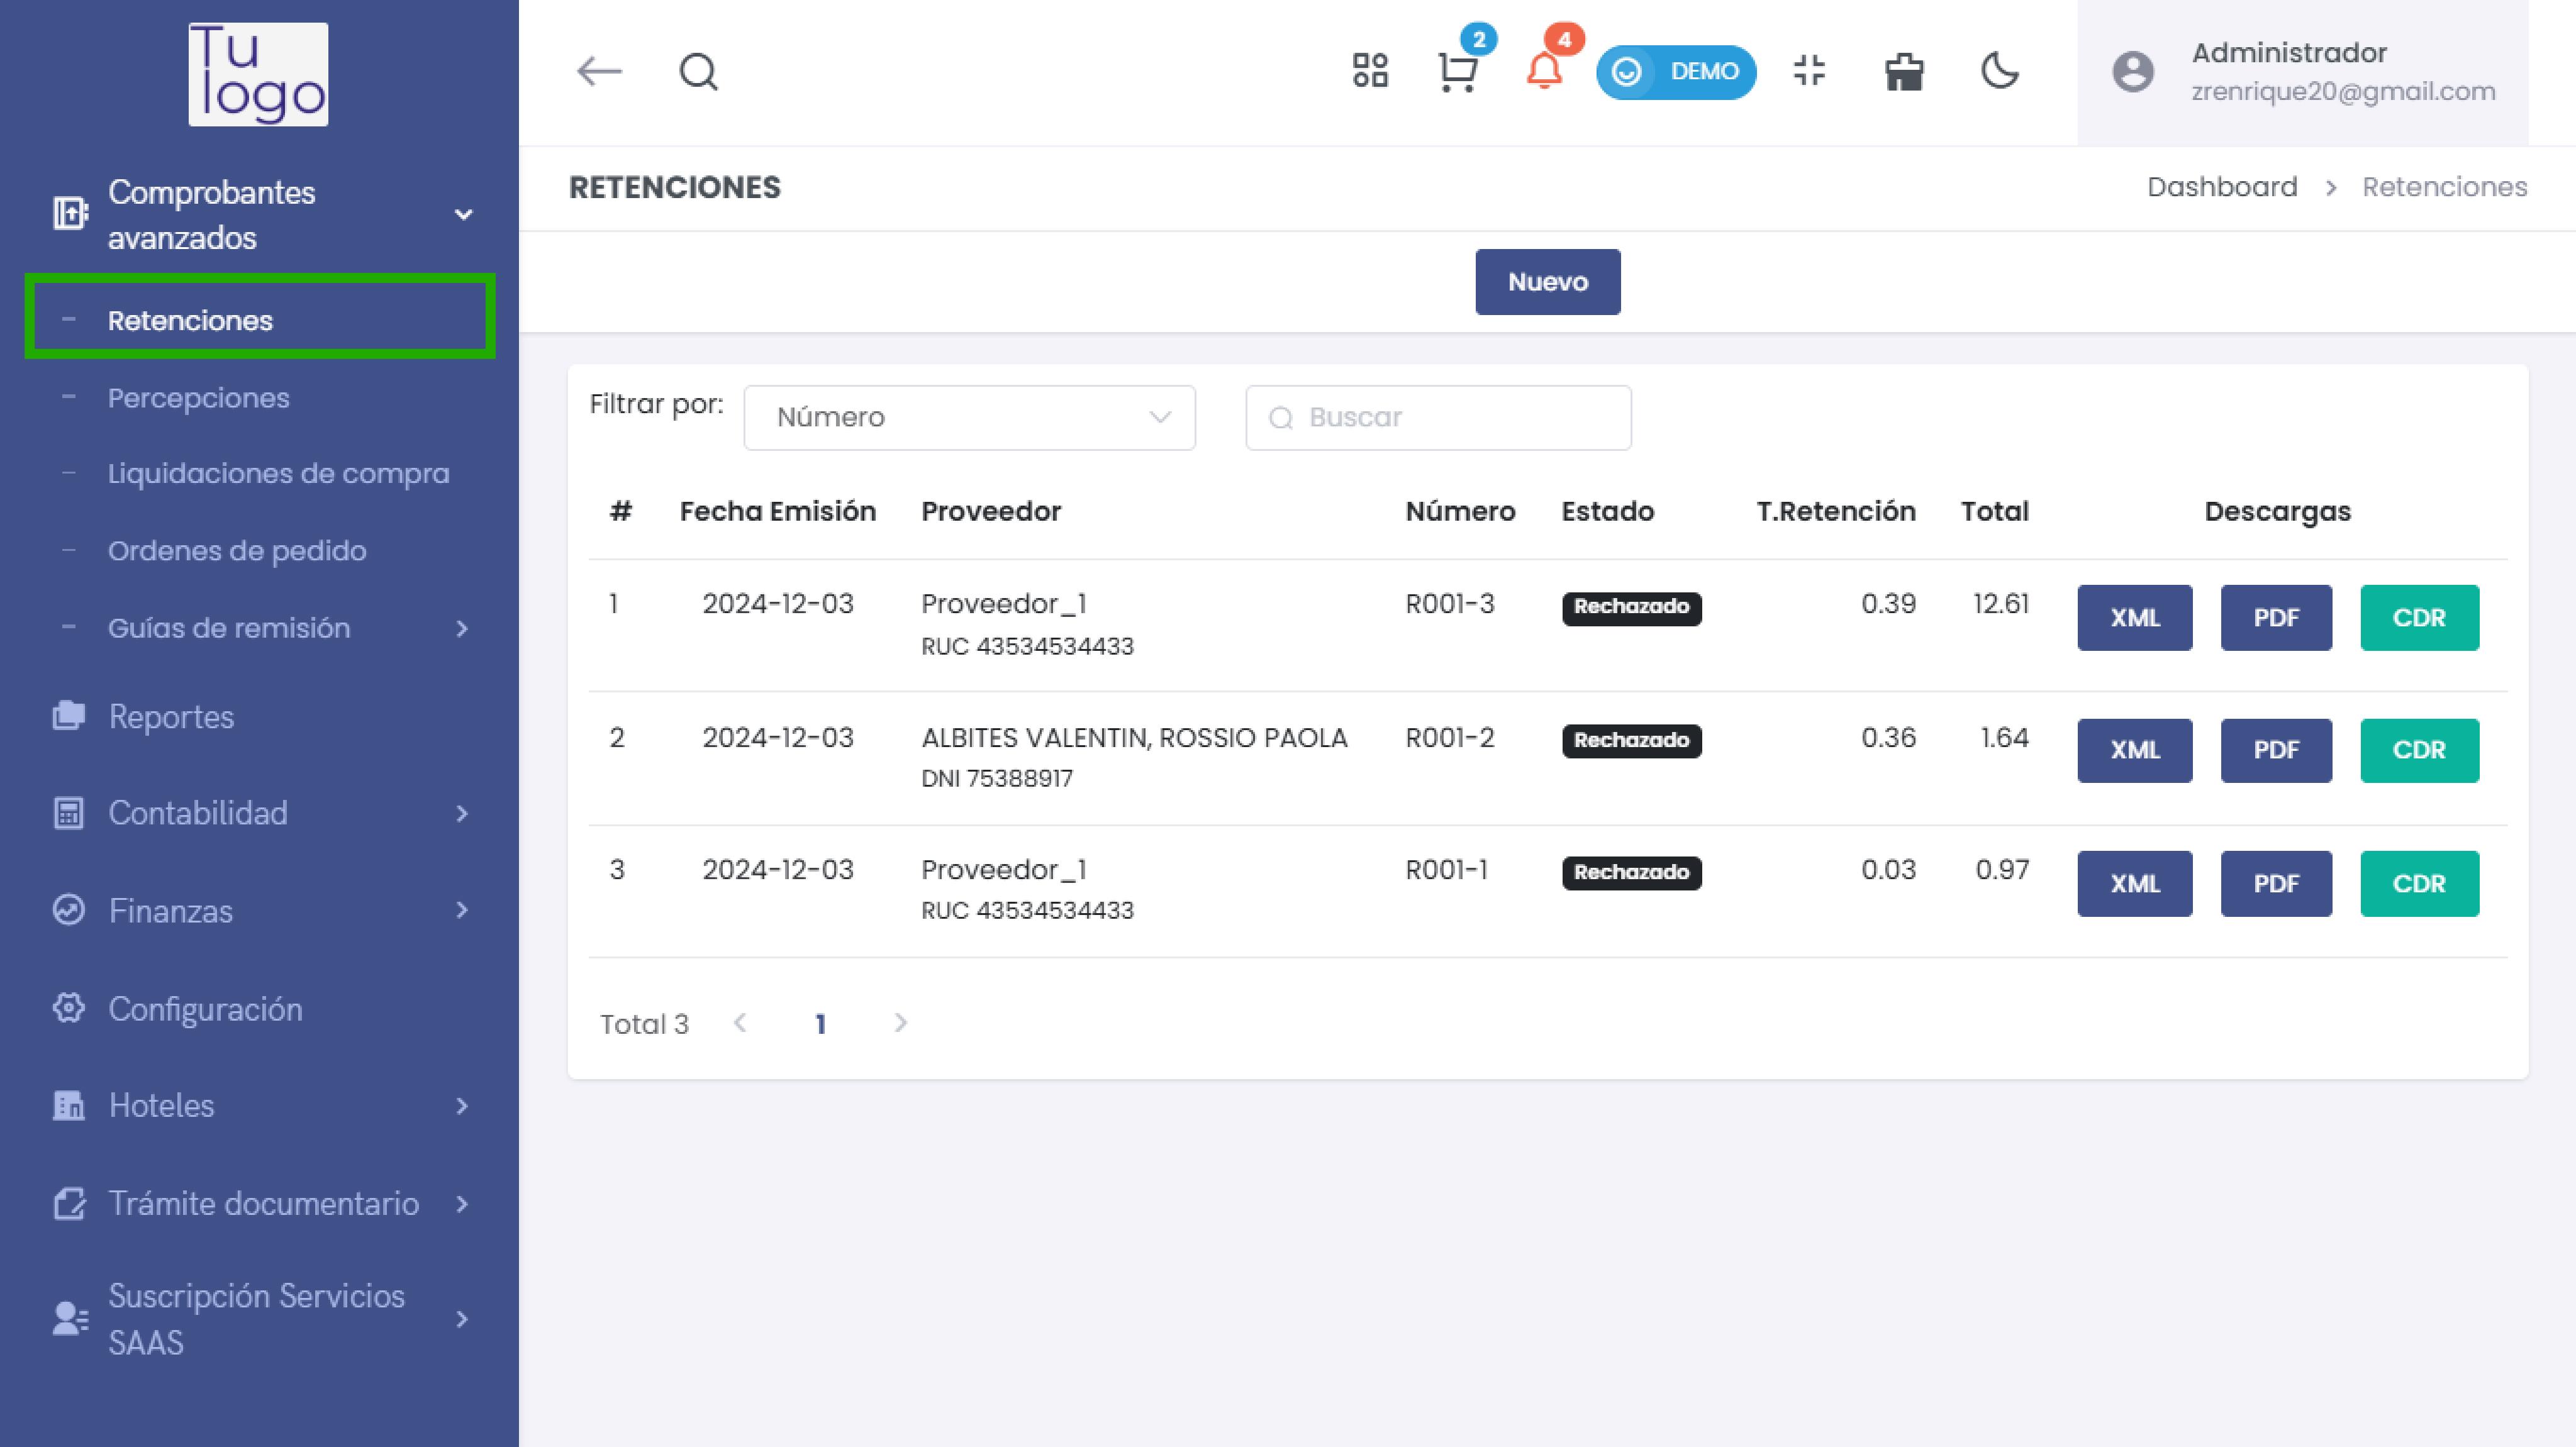
Task: Toggle dark mode with moon icon
Action: click(x=2000, y=72)
